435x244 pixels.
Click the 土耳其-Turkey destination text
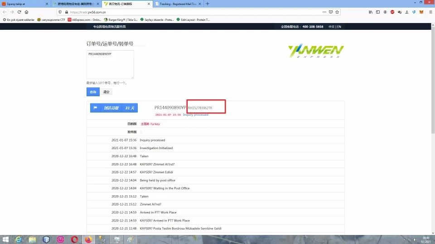150,124
